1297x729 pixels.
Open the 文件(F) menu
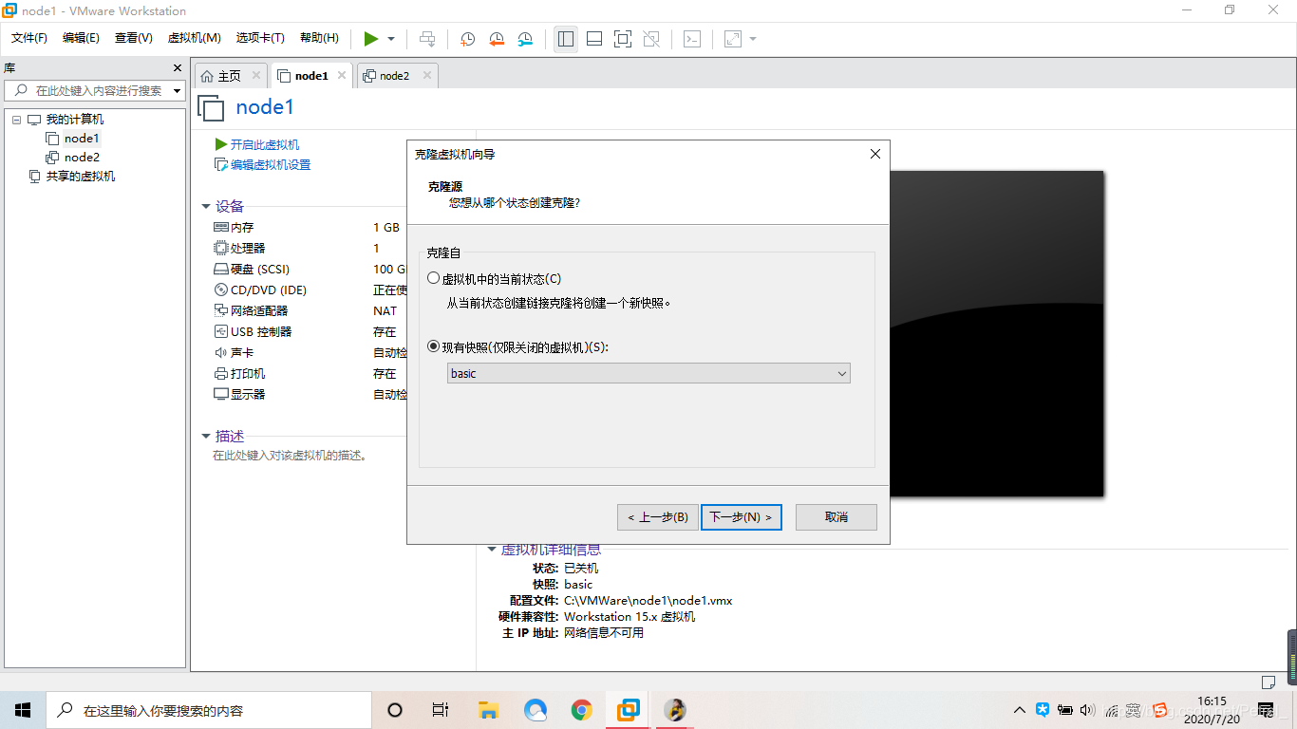click(29, 38)
